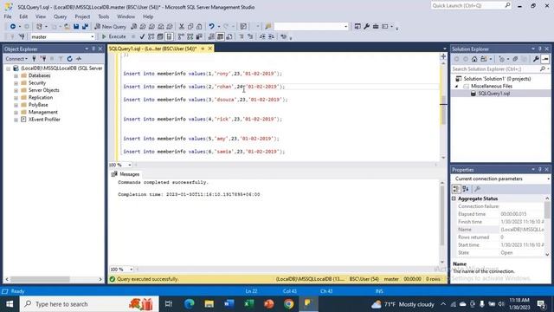Viewport: 554px width, 312px height.
Task: Expand the Replication node
Action: 16,98
